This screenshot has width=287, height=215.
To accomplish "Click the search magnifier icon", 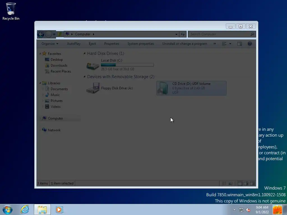I will 253,34.
